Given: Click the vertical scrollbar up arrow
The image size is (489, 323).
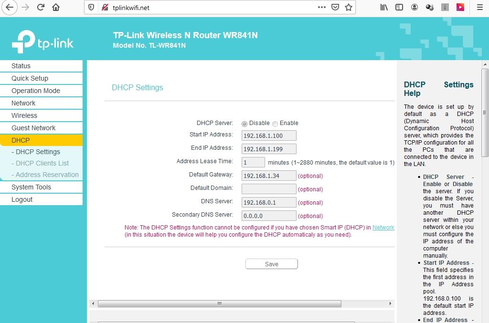Looking at the screenshot, I should pos(485,64).
